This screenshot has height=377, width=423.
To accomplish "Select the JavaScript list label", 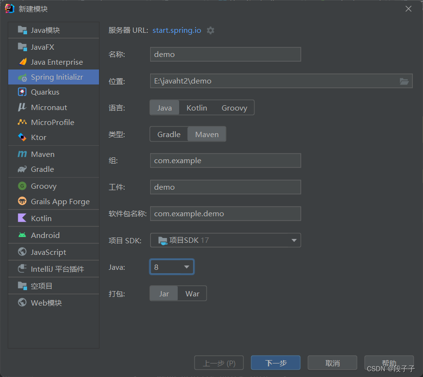I will click(48, 252).
